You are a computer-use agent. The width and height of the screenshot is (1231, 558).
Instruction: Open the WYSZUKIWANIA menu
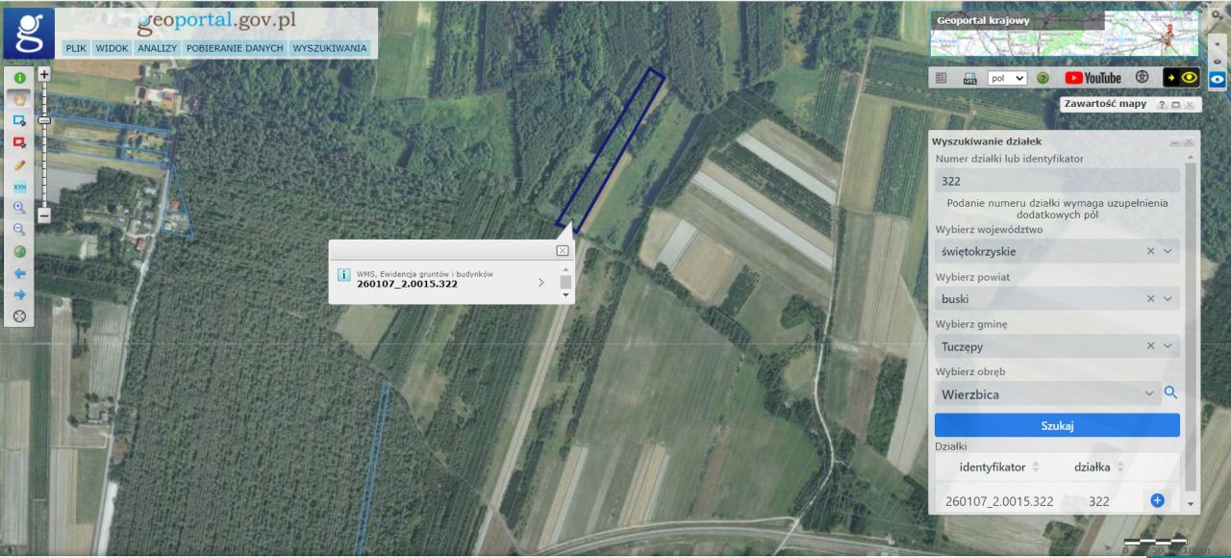330,47
